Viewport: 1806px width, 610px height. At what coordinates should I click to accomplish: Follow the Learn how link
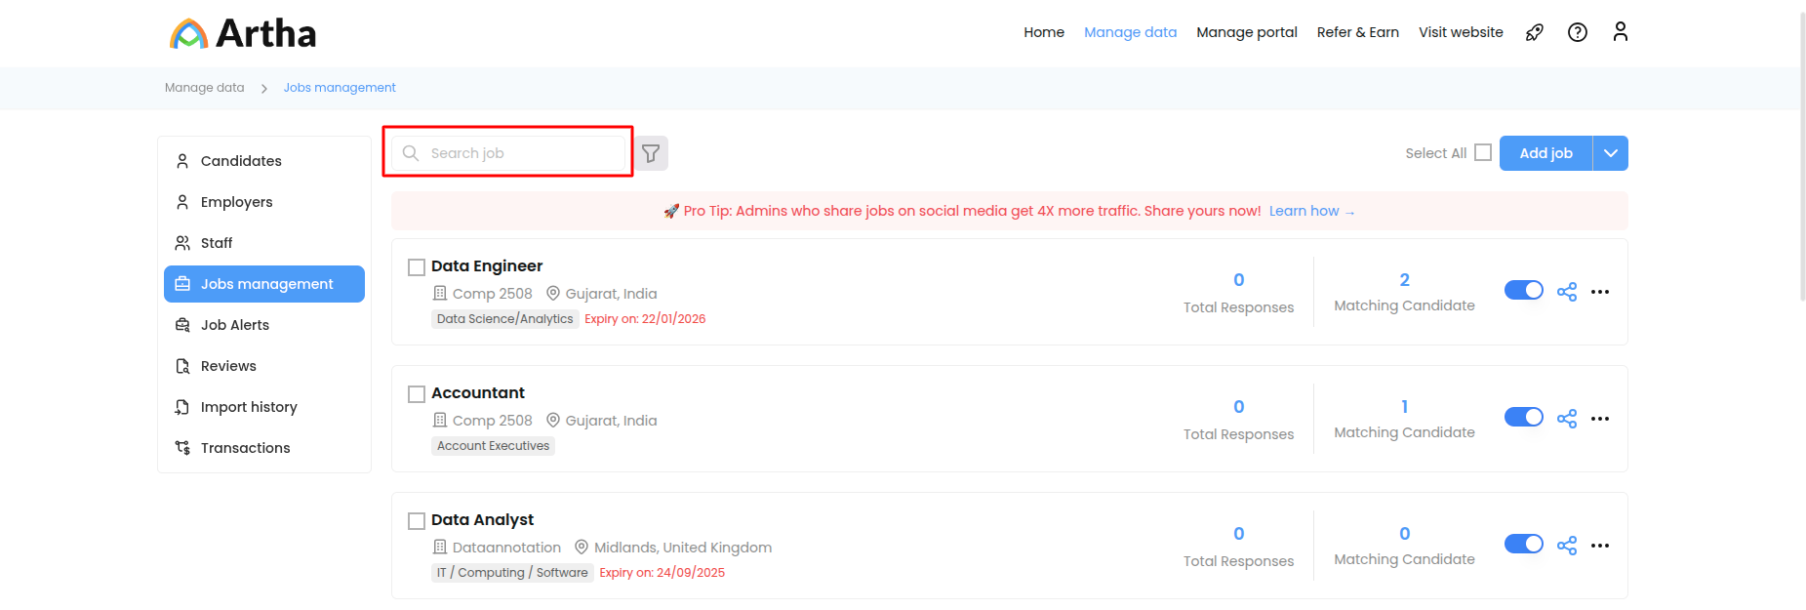click(x=1310, y=211)
